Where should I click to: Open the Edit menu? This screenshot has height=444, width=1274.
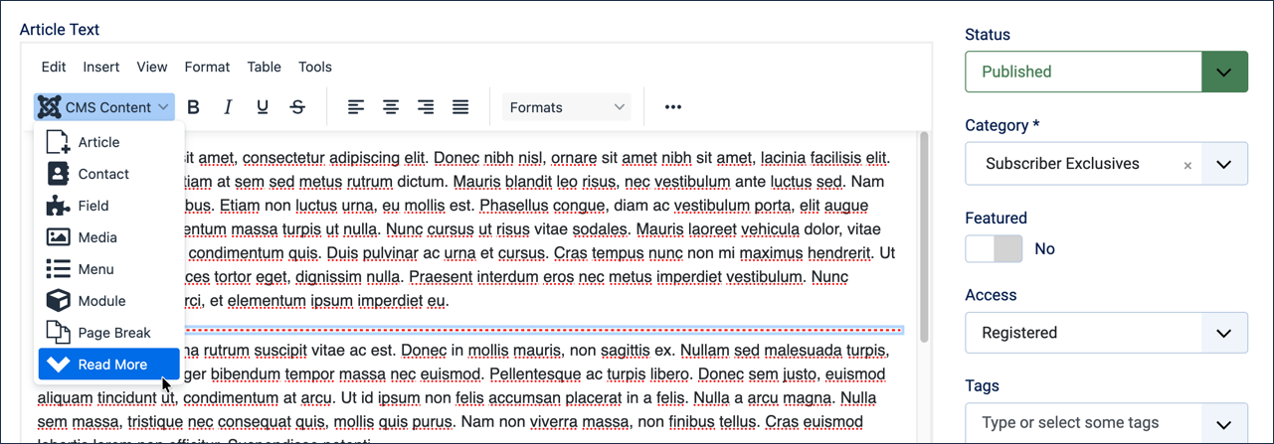point(54,67)
